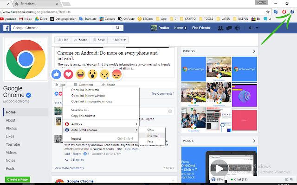Open View more comments link
The width and height of the screenshot is (297, 185).
pyautogui.click(x=69, y=168)
